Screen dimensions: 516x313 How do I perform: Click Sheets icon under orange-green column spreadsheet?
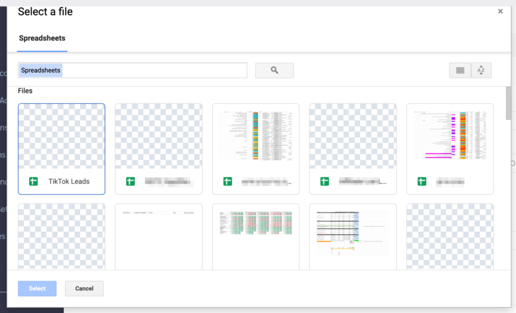tap(228, 182)
